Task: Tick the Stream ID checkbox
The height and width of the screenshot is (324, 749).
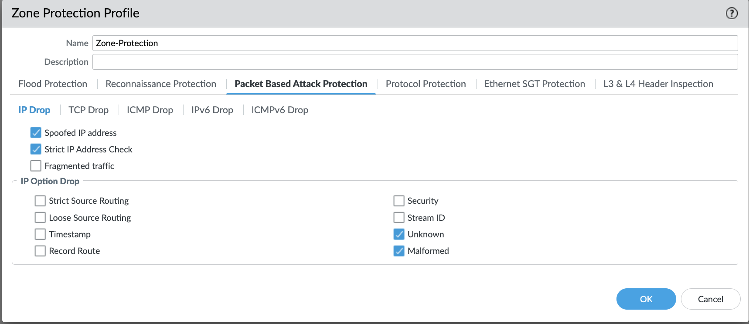Action: 399,217
